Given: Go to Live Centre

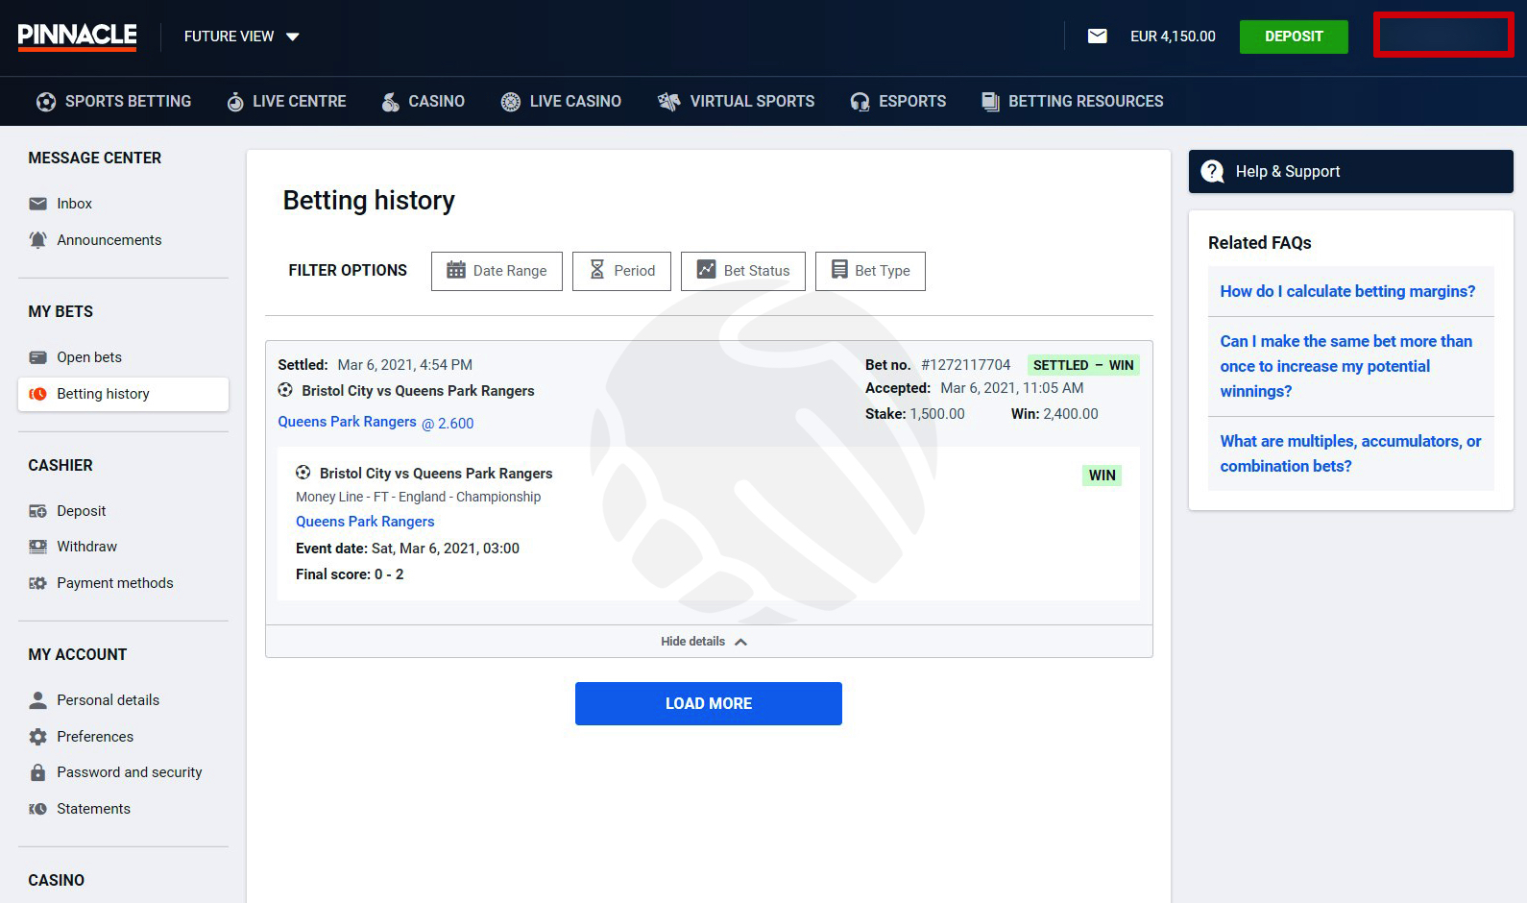Looking at the screenshot, I should click(286, 101).
